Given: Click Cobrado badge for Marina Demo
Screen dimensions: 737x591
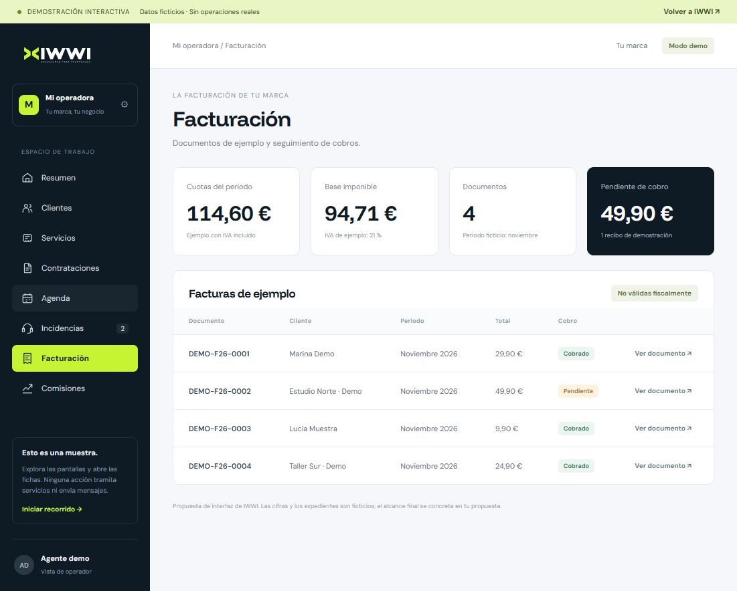Looking at the screenshot, I should click(576, 354).
